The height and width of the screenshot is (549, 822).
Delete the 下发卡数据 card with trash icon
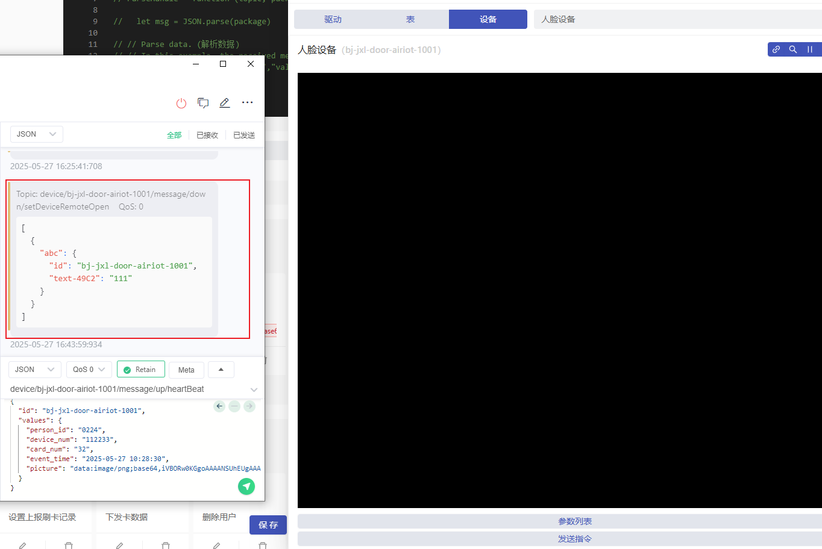coord(166,545)
